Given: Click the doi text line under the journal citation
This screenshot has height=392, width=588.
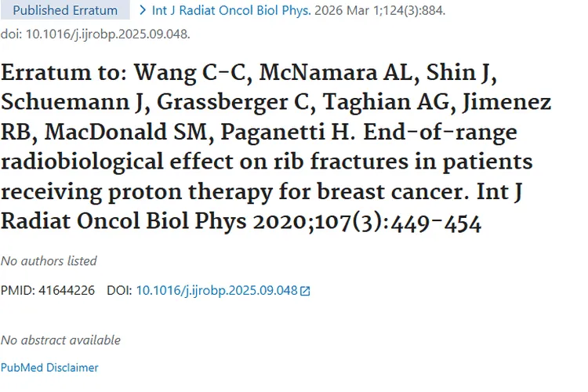Looking at the screenshot, I should coord(95,34).
